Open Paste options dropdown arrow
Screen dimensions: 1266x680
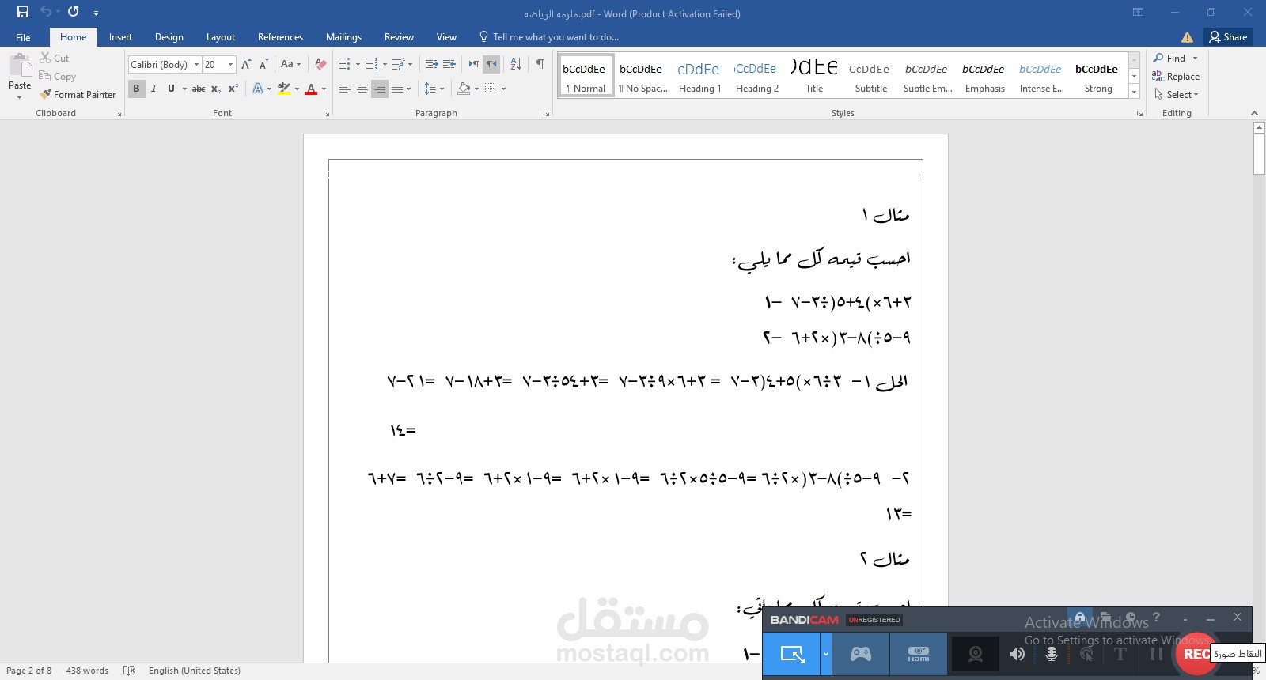tap(20, 97)
